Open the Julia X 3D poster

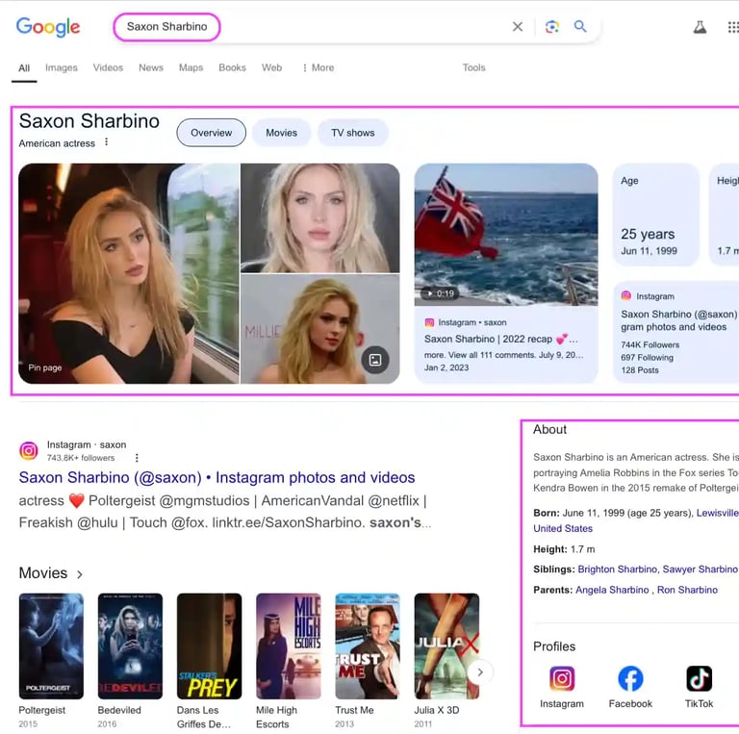pos(446,645)
